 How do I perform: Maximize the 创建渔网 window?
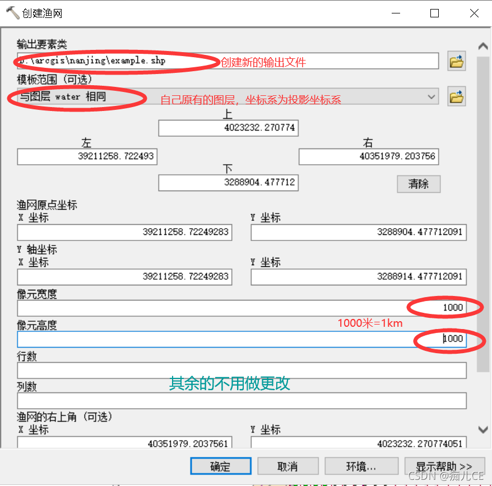(x=435, y=13)
